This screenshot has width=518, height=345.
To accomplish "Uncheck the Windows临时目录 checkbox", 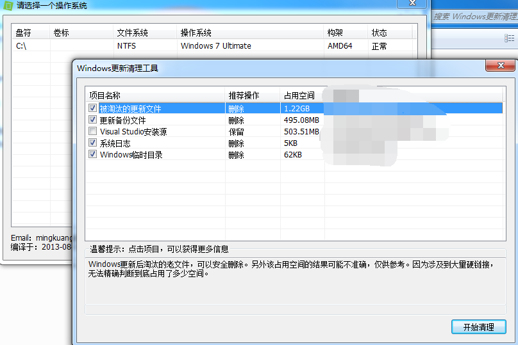I will pos(92,154).
